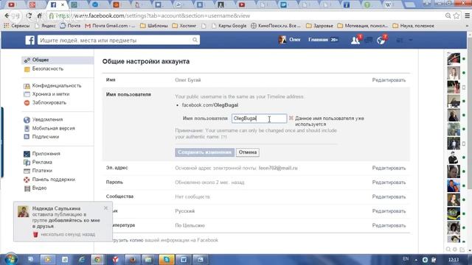Viewport: 472px width, 265px height.
Task: Open добавляйтесь ко мне в друзья notification text
Action: click(66, 223)
